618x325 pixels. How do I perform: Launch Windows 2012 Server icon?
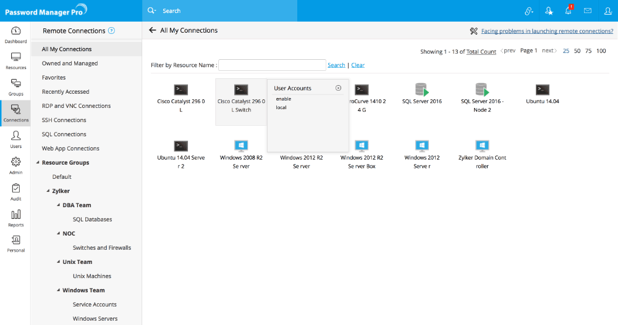pyautogui.click(x=421, y=146)
